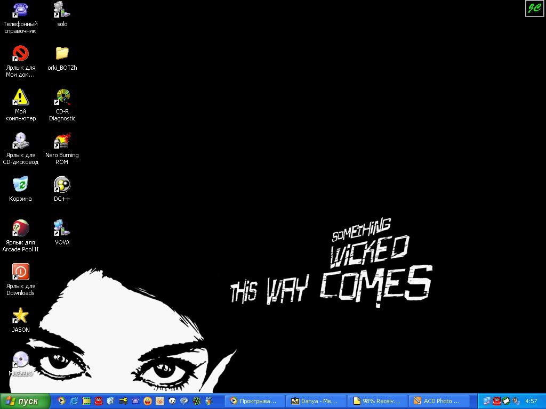Viewport: 546px width, 409px height.
Task: Click the red telephone Quick Launch icon
Action: 99,401
